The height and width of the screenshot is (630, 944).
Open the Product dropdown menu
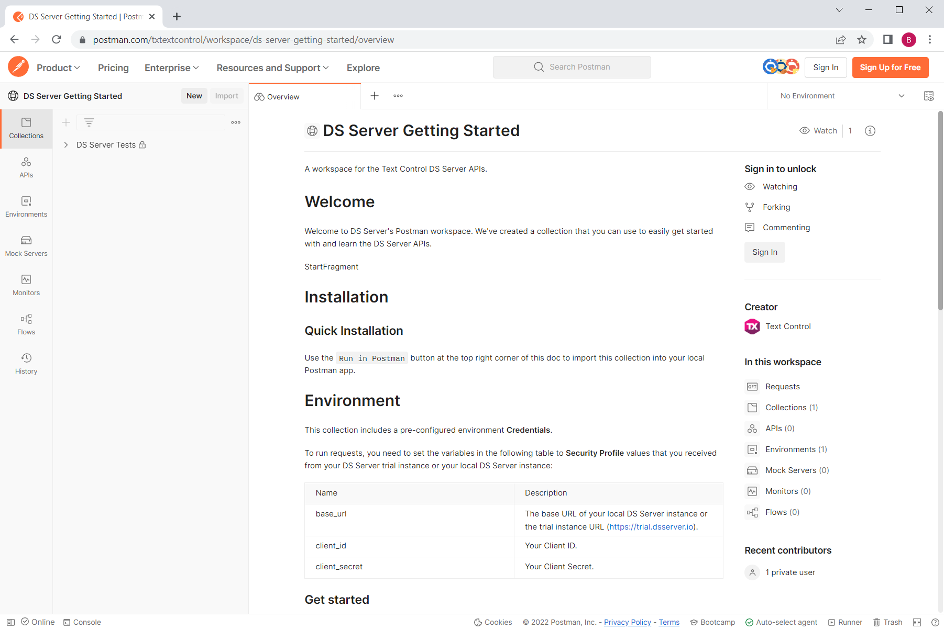coord(58,68)
